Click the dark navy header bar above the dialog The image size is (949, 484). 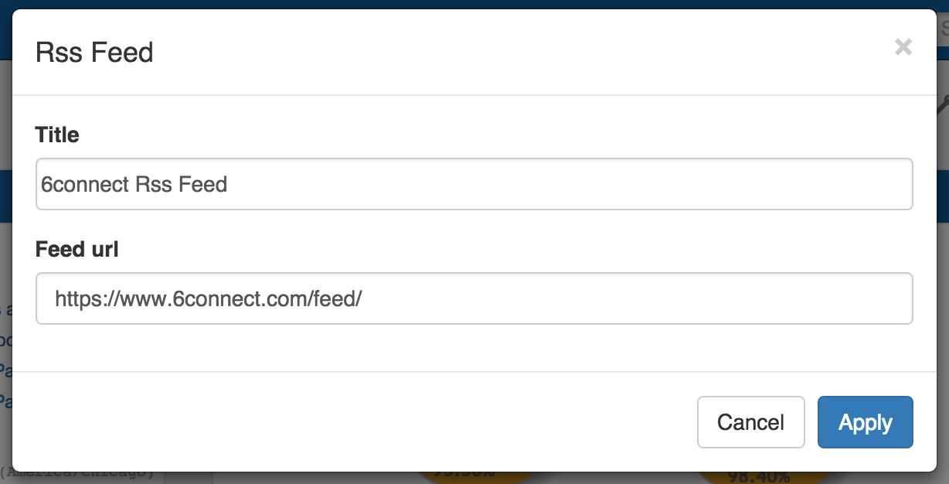464,4
